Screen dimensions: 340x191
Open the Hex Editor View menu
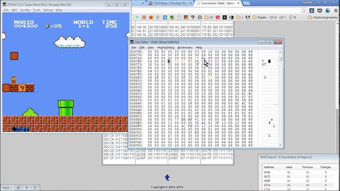(x=151, y=47)
